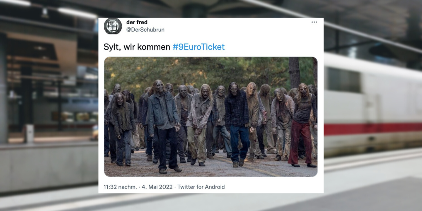
Task: Open the der fred display name
Action: [x=137, y=22]
